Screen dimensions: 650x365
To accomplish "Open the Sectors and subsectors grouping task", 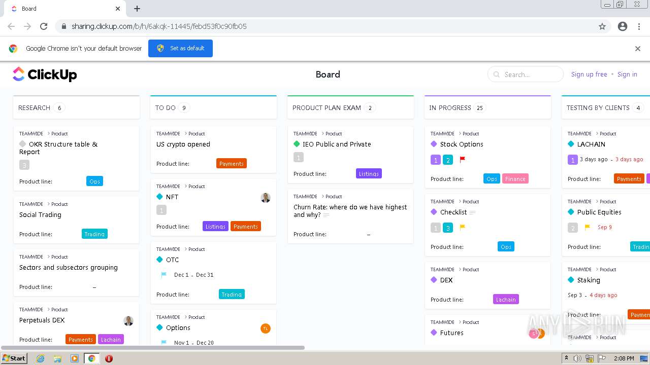I will point(69,268).
